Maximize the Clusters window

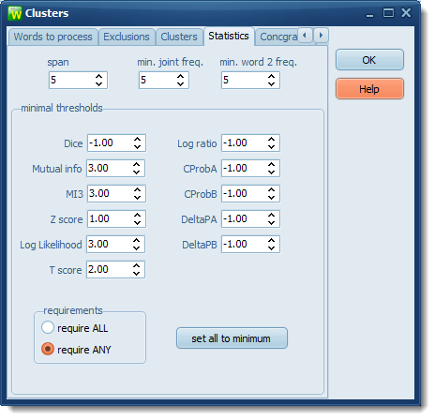(x=388, y=13)
